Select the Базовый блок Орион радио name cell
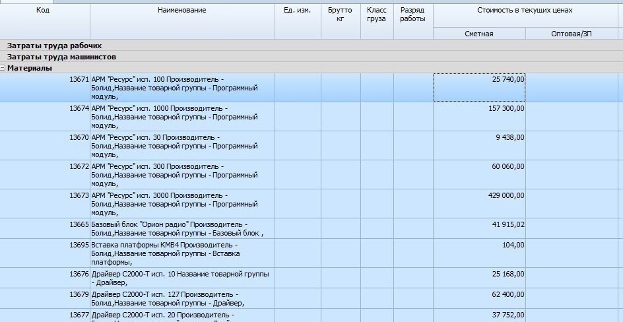Screen dimensions: 623x322 pyautogui.click(x=183, y=228)
